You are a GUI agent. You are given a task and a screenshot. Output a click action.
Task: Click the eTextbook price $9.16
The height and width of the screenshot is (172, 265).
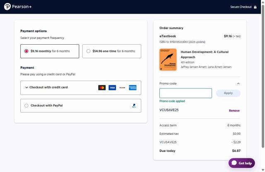(x=228, y=36)
